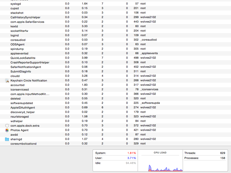The height and width of the screenshot is (173, 231).
Task: Click the System CPU value 1.81%
Action: pyautogui.click(x=132, y=153)
